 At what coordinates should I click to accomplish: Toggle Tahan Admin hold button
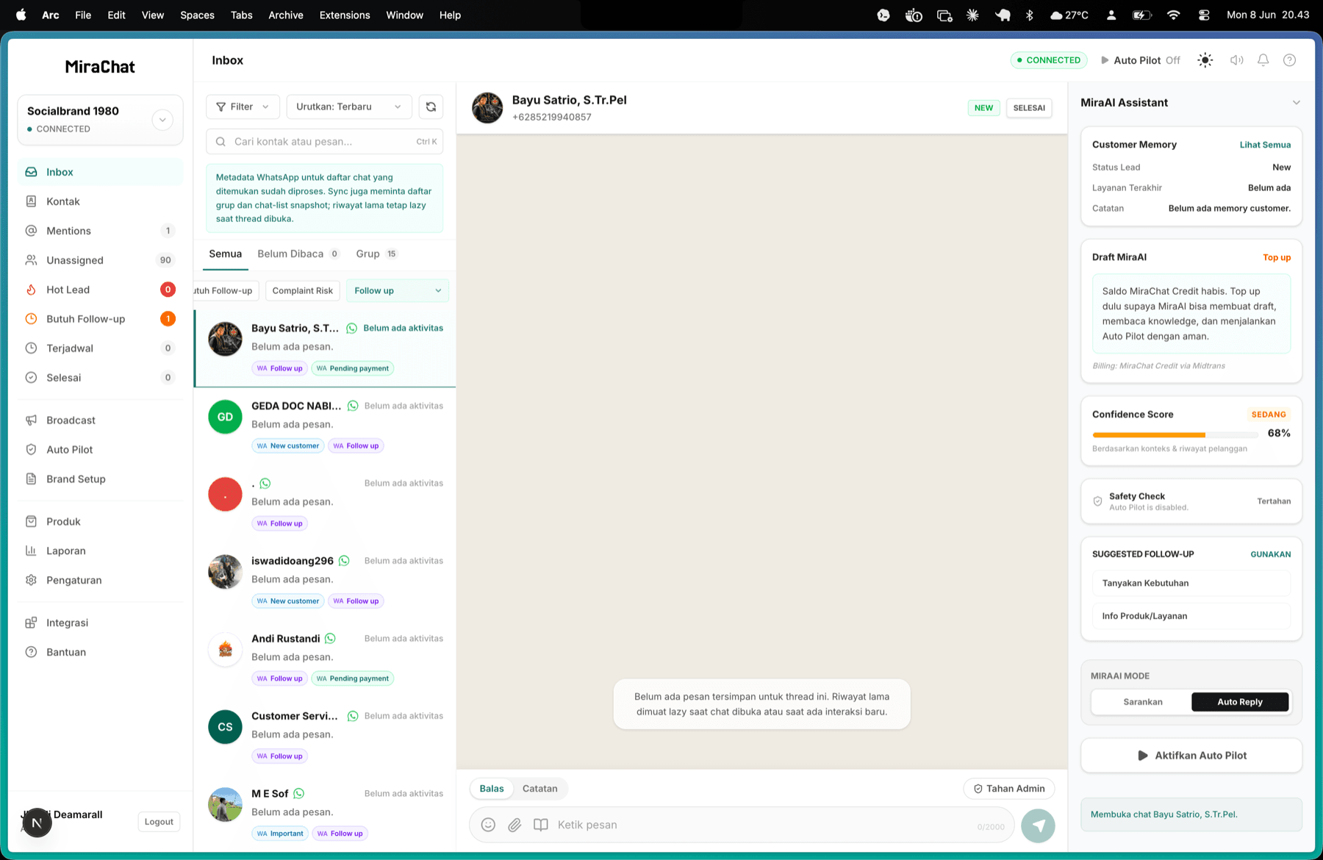point(1008,789)
